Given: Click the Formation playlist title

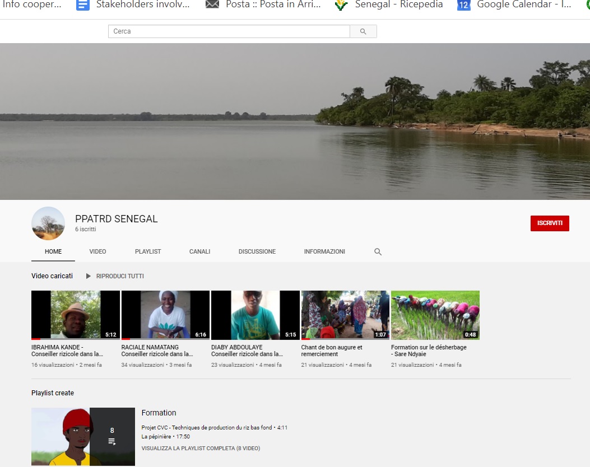Looking at the screenshot, I should click(x=159, y=413).
